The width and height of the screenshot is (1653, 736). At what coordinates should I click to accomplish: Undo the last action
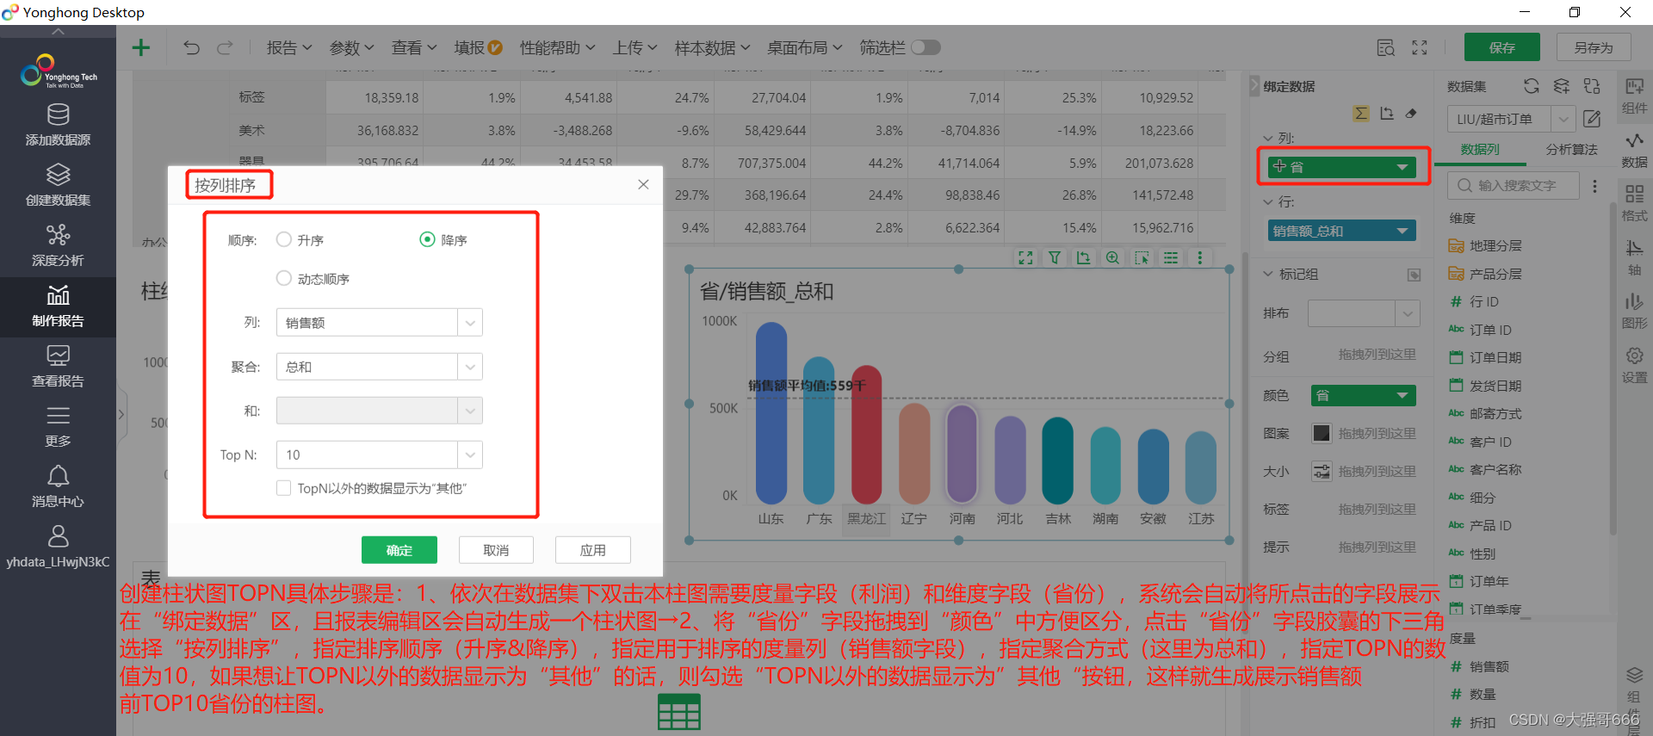click(x=191, y=47)
